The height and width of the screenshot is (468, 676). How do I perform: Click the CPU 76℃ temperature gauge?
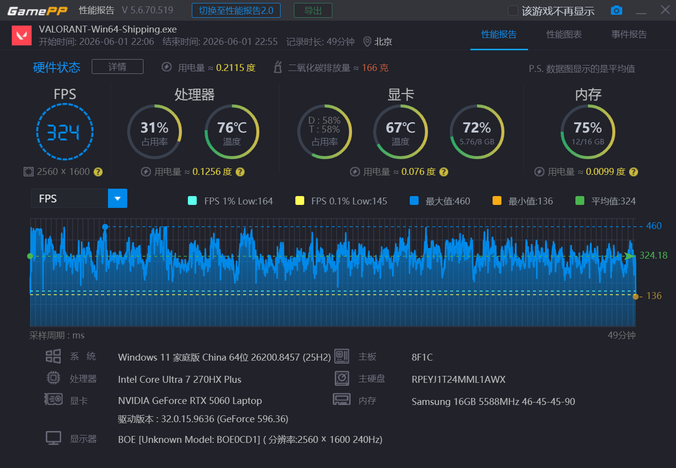[232, 132]
